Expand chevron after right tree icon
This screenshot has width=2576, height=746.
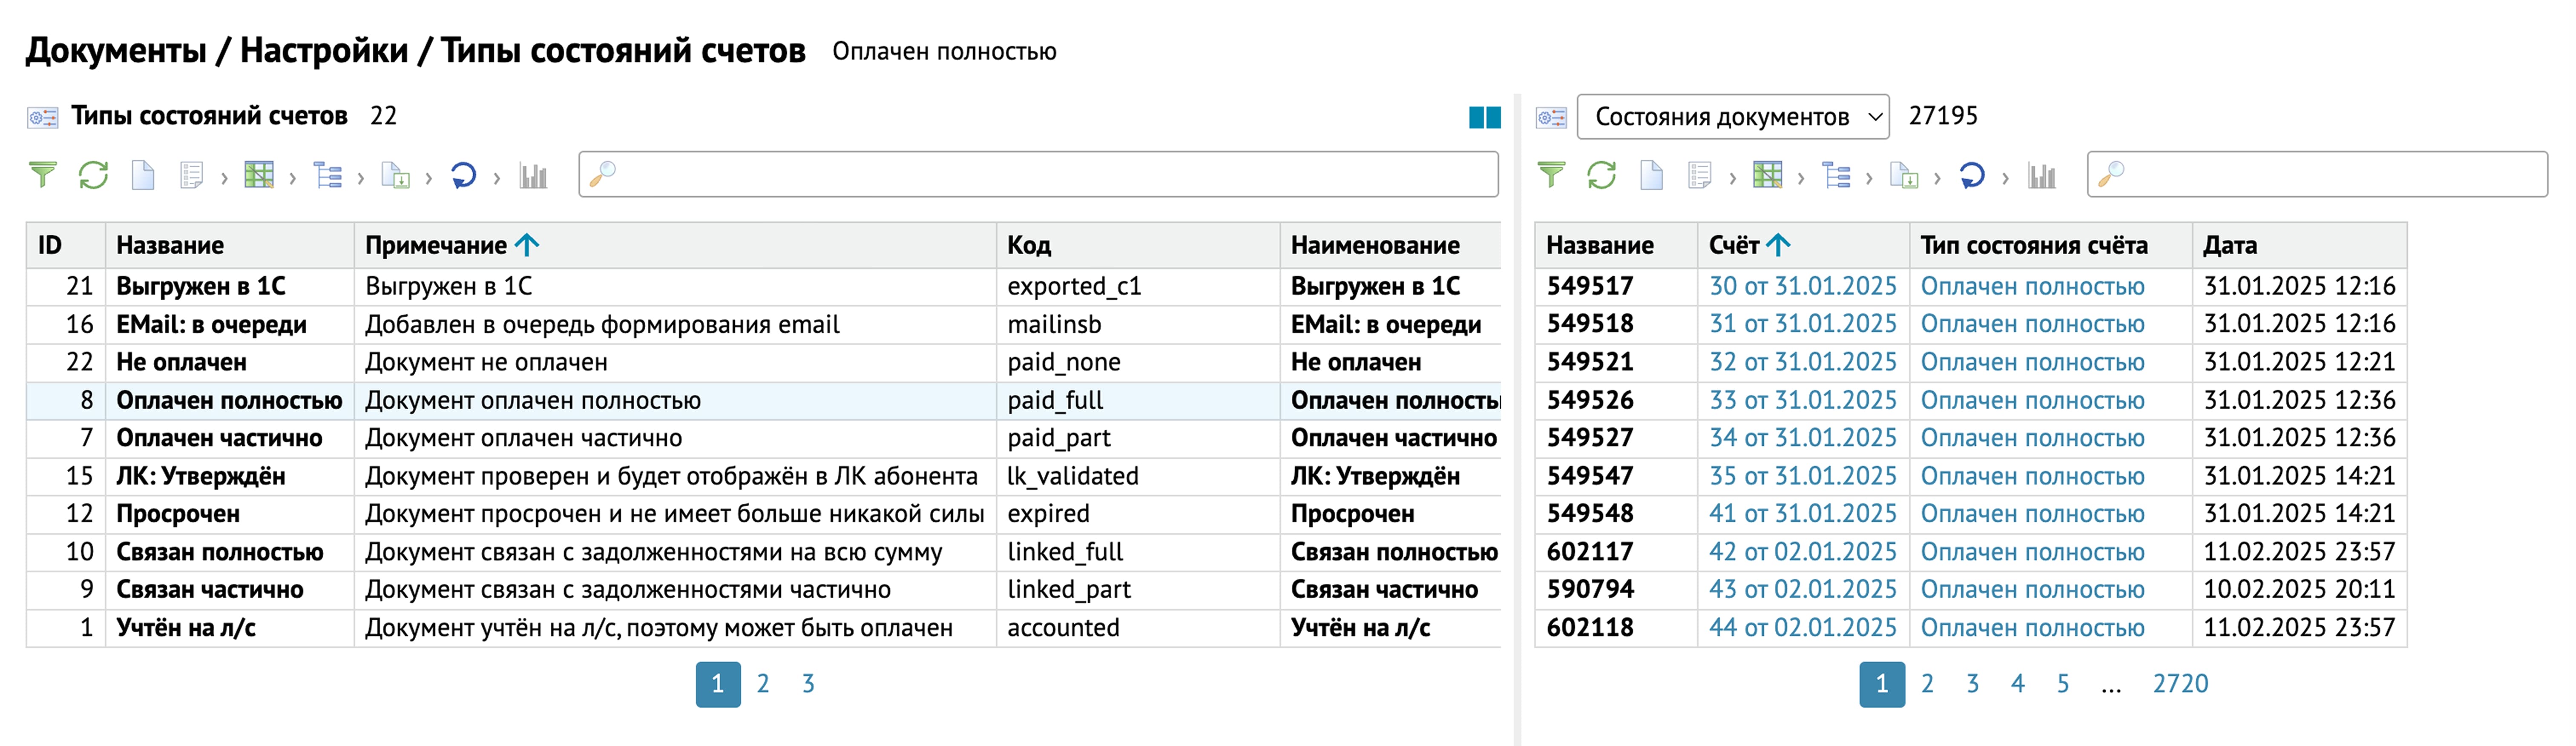click(1868, 179)
